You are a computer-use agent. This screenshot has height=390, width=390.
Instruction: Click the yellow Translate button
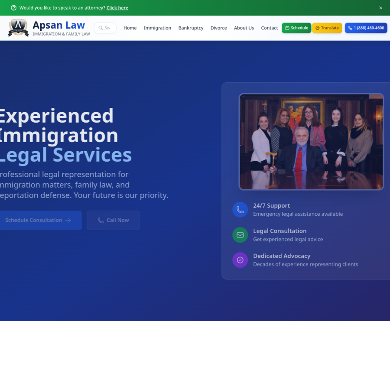coord(327,28)
